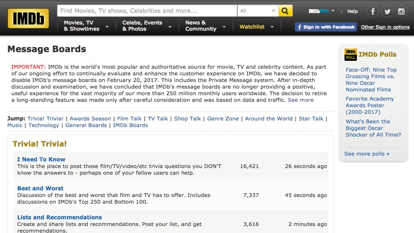Open the I Need To Know board

[41, 159]
